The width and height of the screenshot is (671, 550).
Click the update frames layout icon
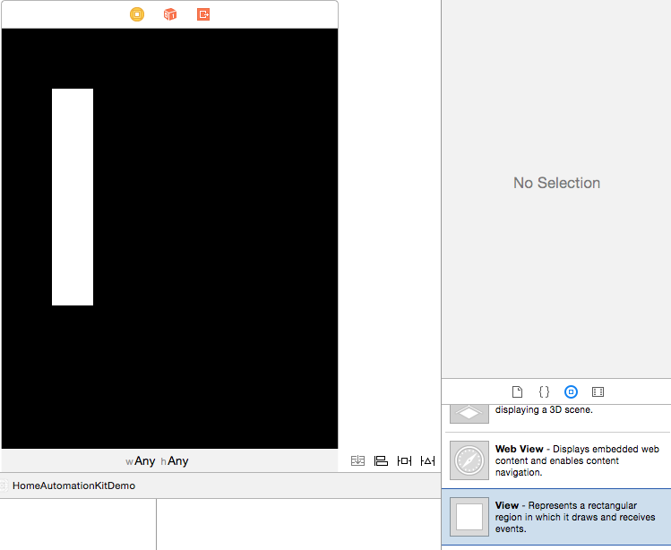click(x=357, y=461)
